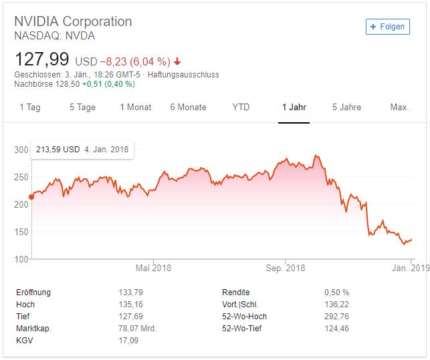This screenshot has width=430, height=360.
Task: Click the plus icon on Folgen
Action: point(374,27)
